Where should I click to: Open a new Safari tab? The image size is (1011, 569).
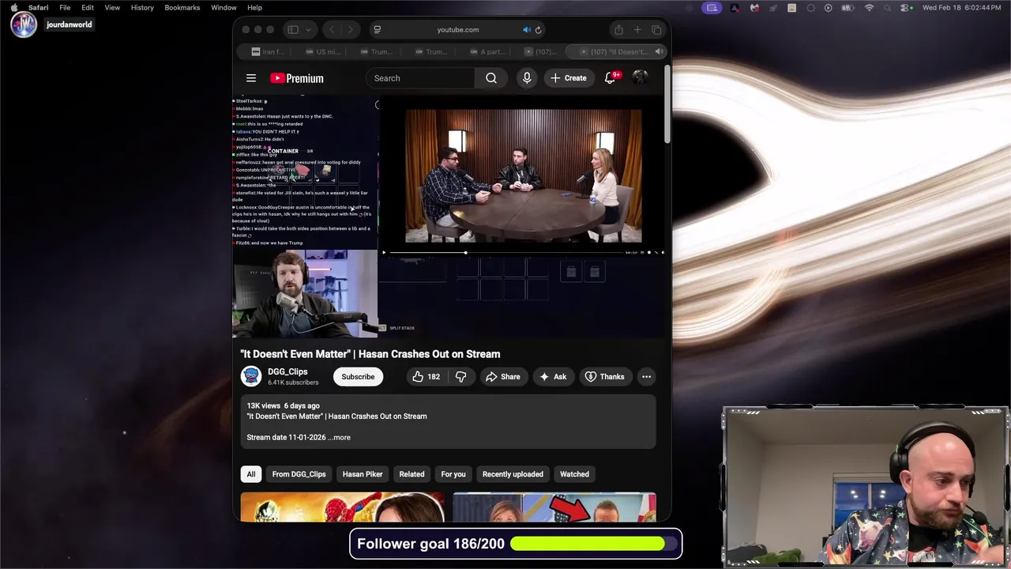637,30
